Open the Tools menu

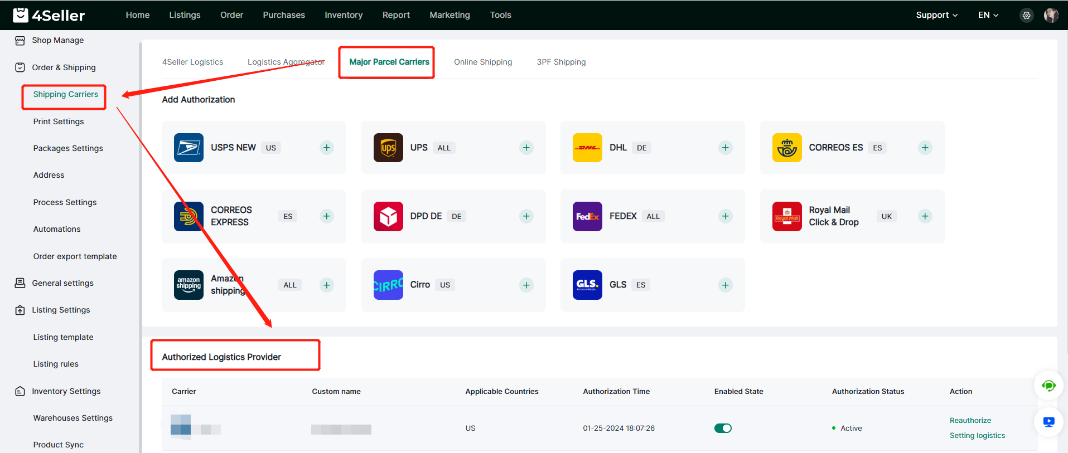[500, 15]
